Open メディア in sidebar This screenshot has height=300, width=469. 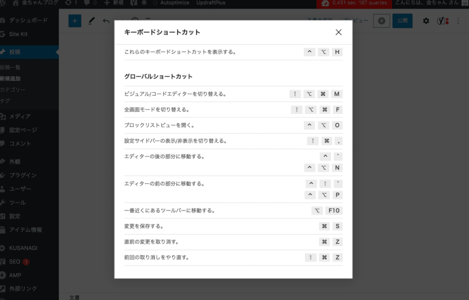coord(20,116)
